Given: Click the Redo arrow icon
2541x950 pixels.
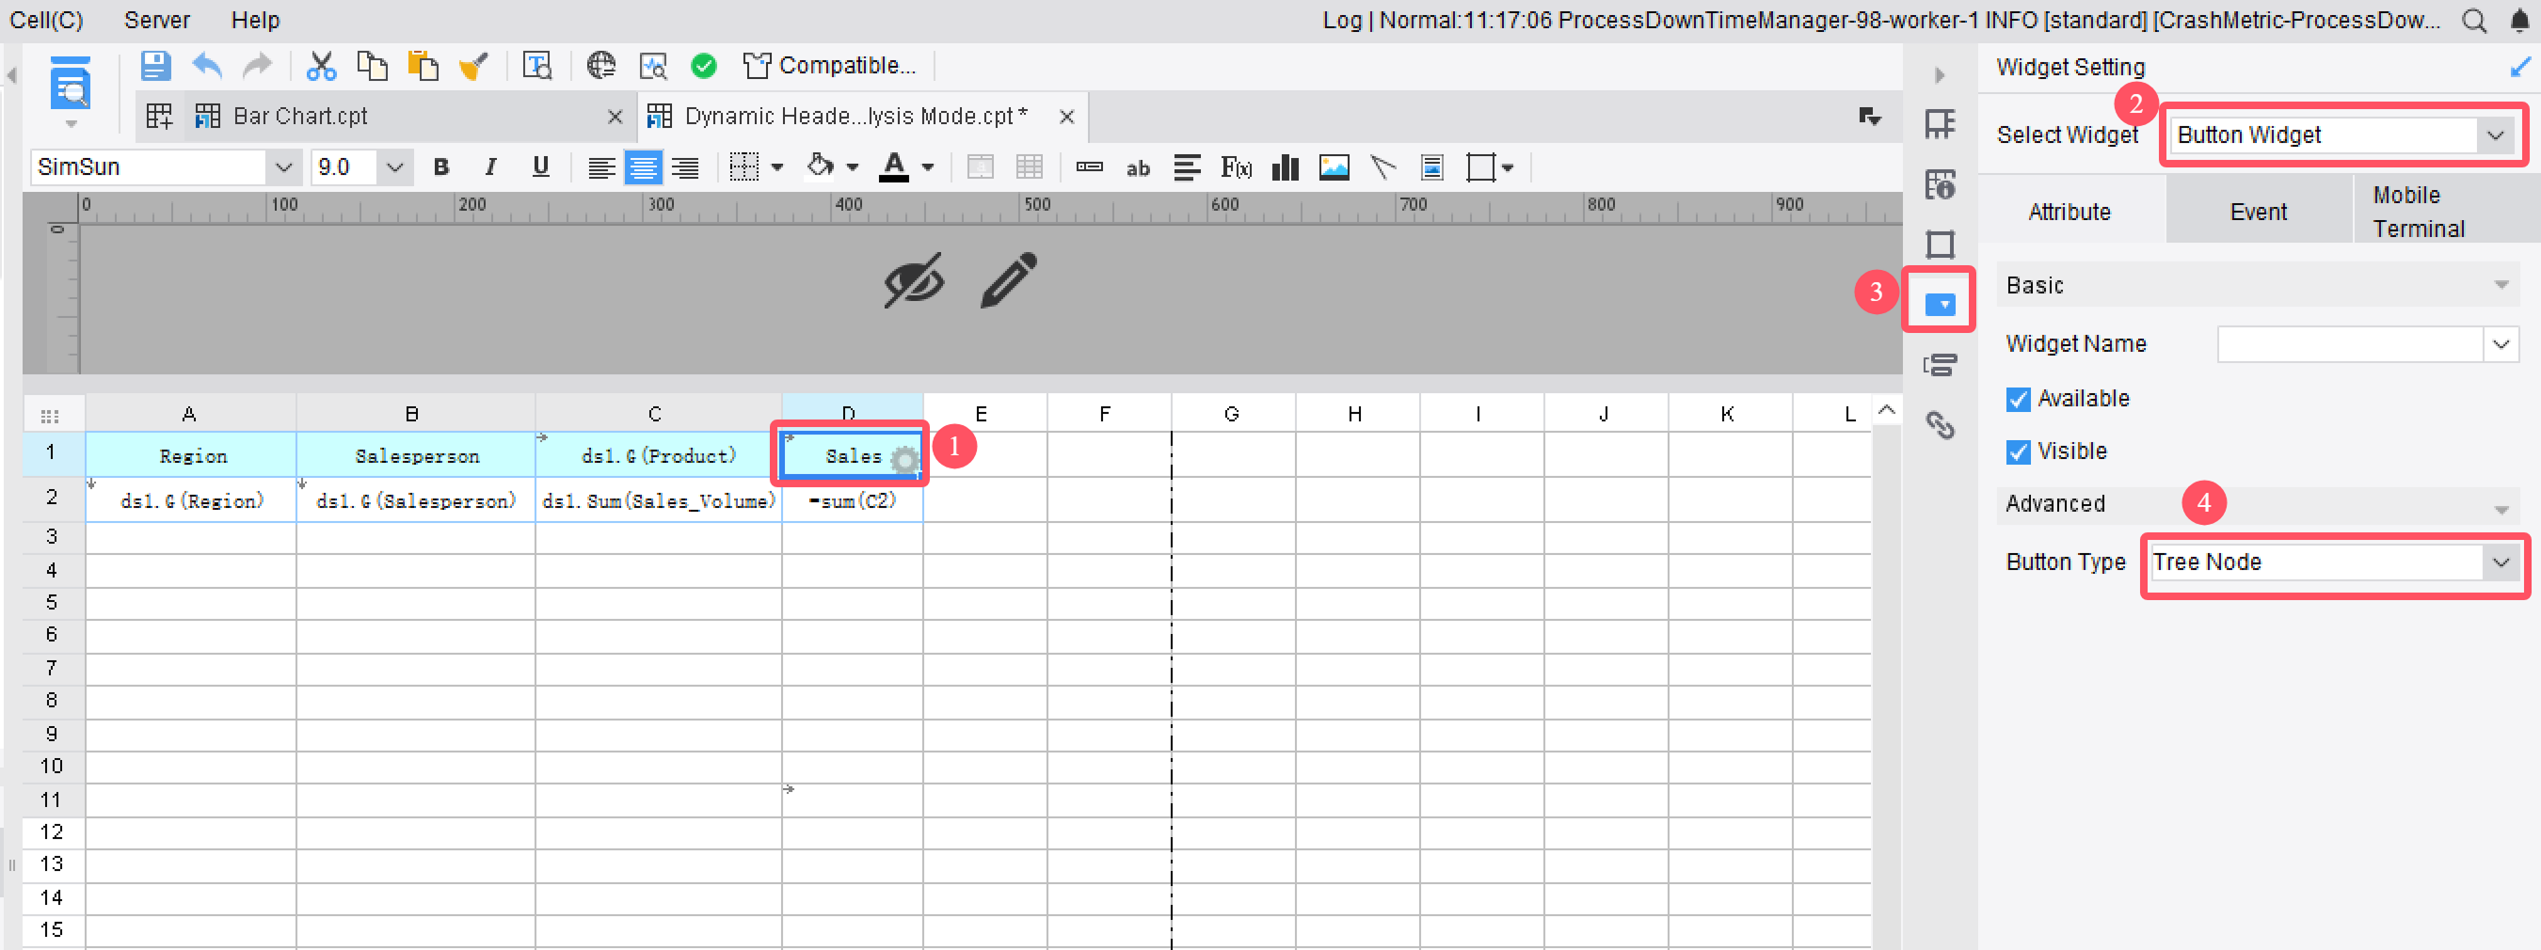Looking at the screenshot, I should [x=258, y=66].
